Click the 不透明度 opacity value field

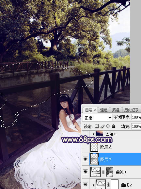click(136, 117)
